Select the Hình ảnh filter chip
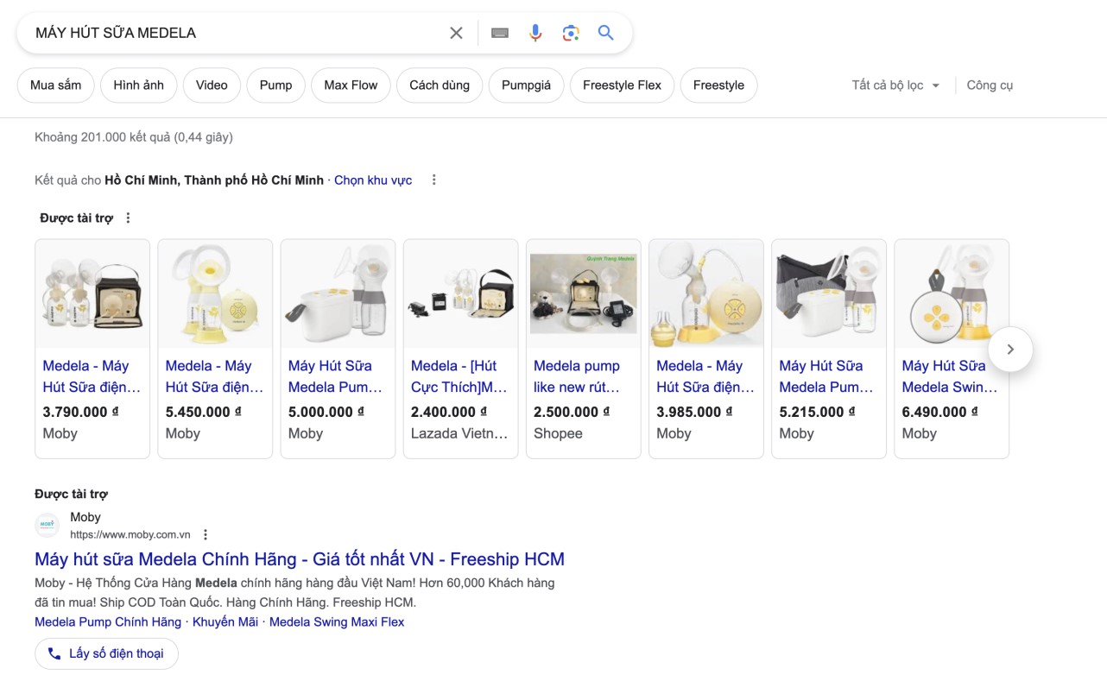1107x681 pixels. [138, 85]
